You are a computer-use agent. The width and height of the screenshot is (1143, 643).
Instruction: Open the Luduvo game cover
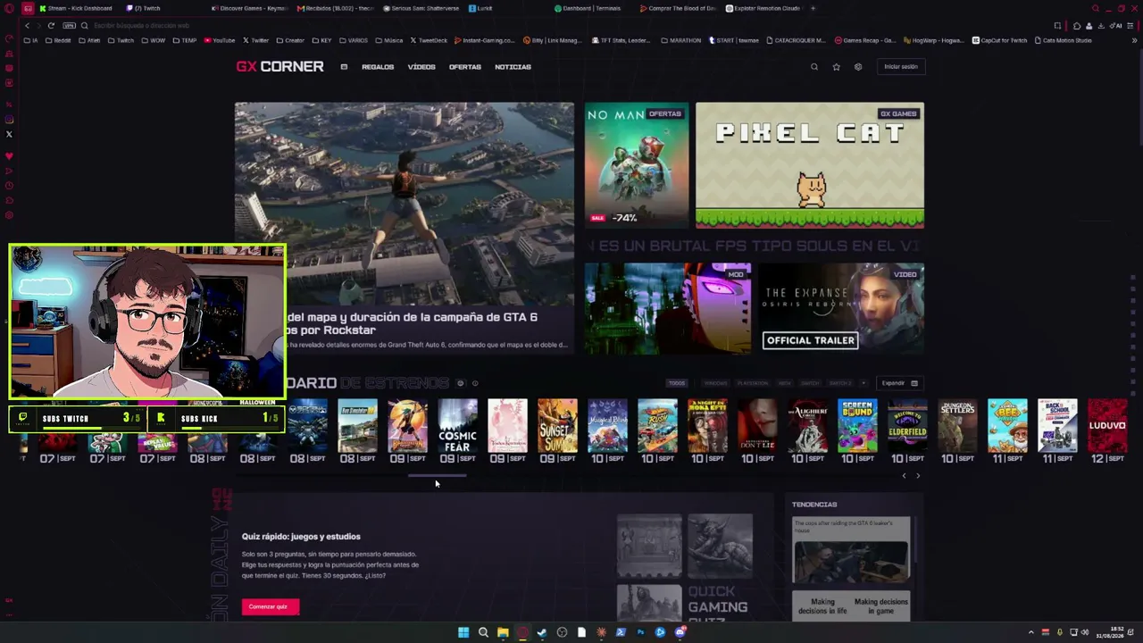pos(1107,426)
